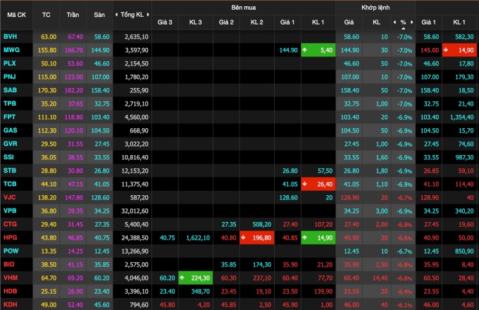This screenshot has width=479, height=310.
Task: Click HPG green KL 1 cell 14,90
Action: pos(318,237)
